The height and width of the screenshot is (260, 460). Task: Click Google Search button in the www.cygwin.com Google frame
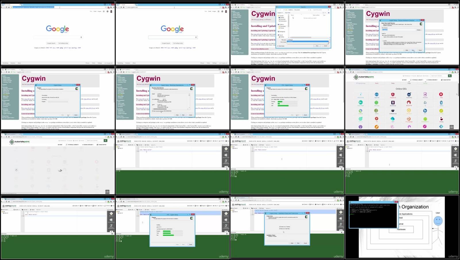(x=166, y=43)
